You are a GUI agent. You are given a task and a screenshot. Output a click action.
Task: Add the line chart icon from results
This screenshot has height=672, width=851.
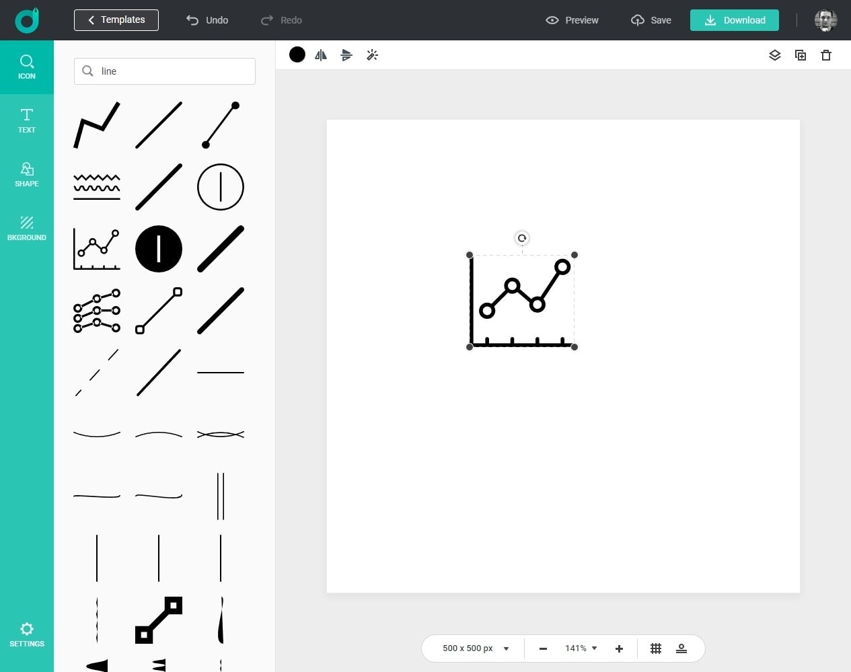(x=97, y=249)
